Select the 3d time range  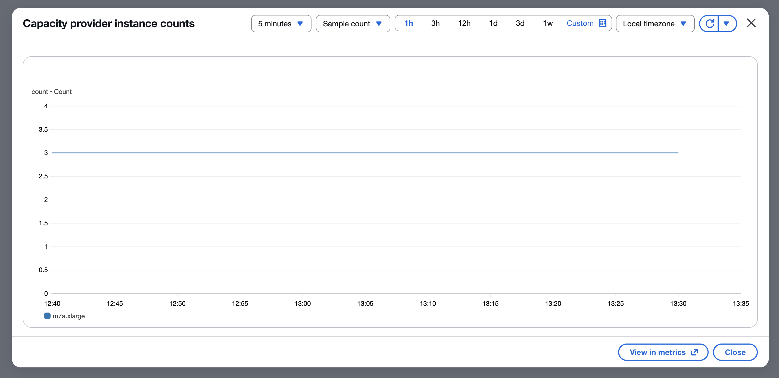pyautogui.click(x=520, y=23)
